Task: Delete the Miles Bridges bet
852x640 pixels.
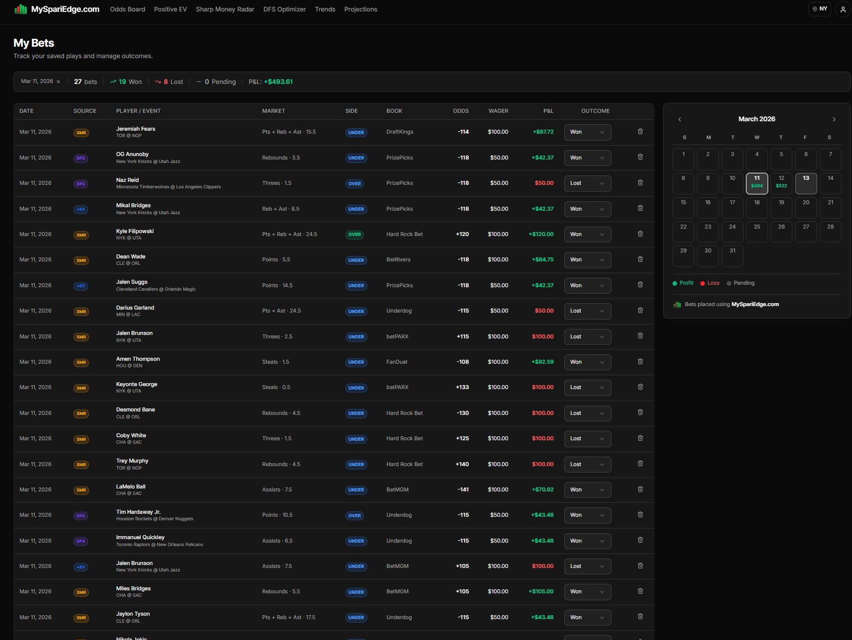Action: 640,591
